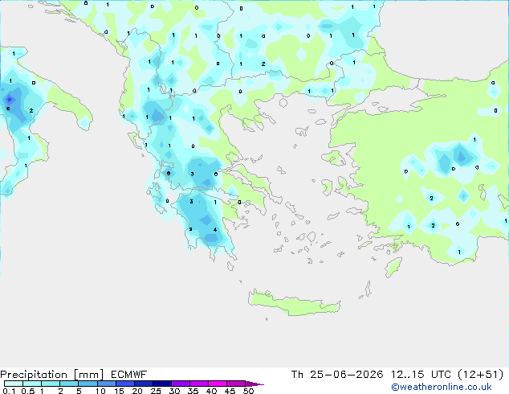Click the '40' legend scale label
Screen dimensions: 509x394
point(211,391)
